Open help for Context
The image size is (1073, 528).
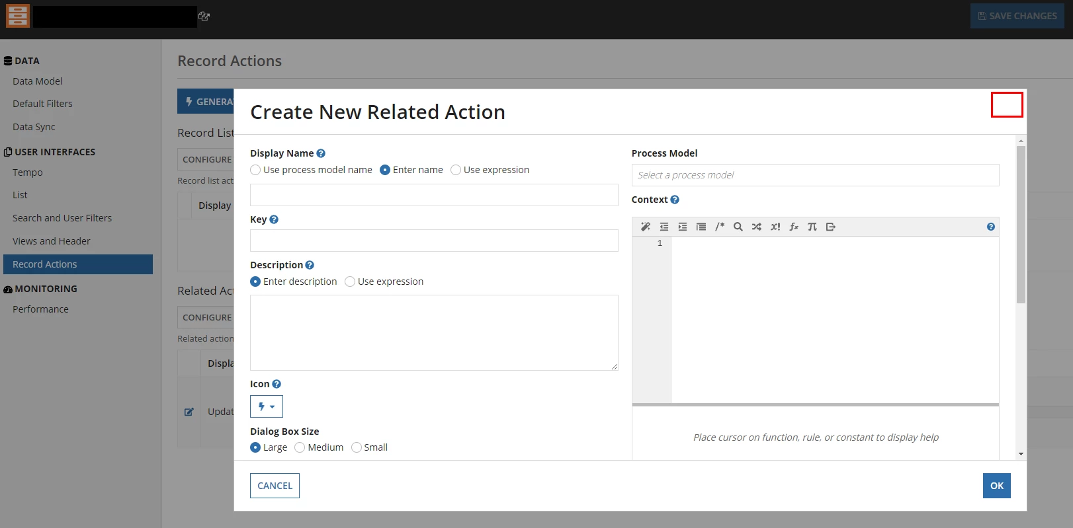click(675, 200)
